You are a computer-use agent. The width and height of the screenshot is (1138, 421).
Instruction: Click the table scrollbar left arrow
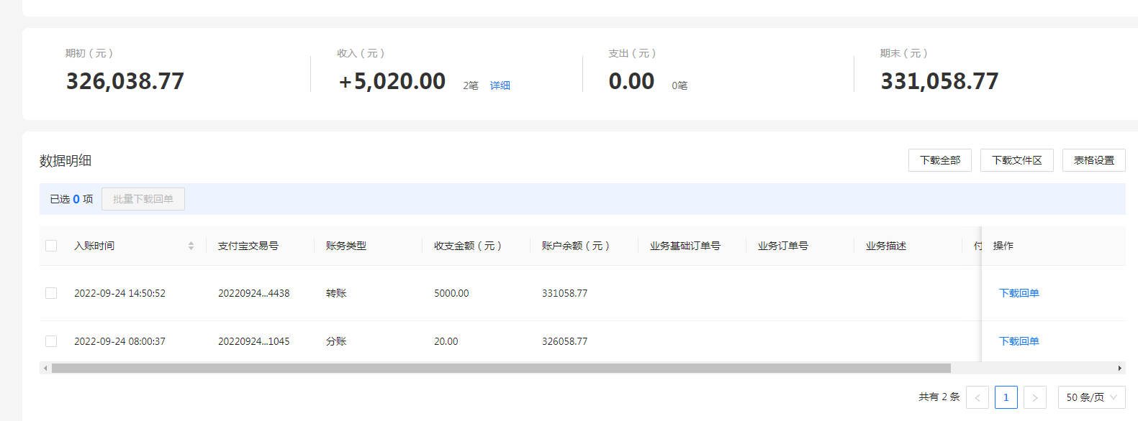point(45,369)
